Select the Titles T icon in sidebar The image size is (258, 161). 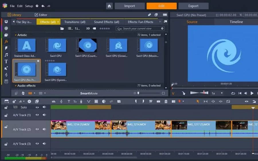pyautogui.click(x=6, y=61)
